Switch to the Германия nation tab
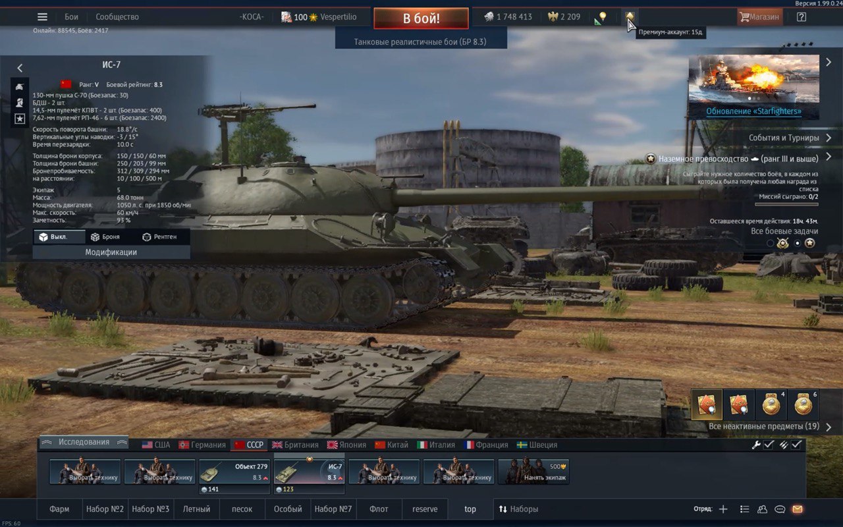 click(203, 445)
